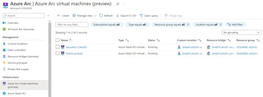Click the Assign tags icon

[166, 16]
